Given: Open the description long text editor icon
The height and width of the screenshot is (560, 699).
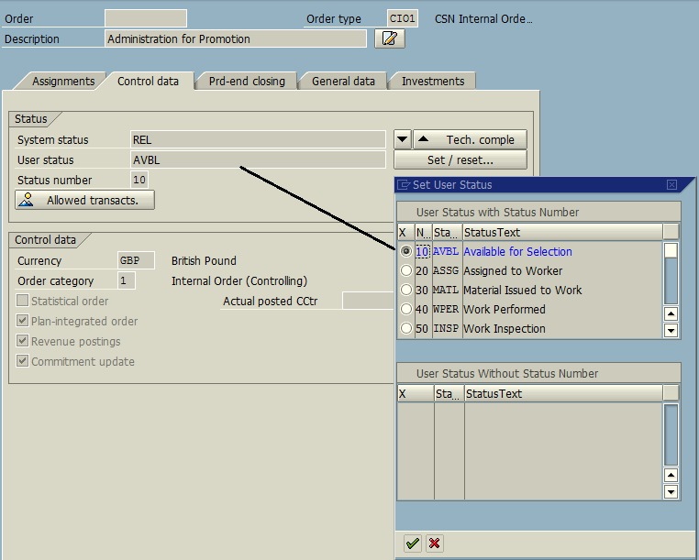Looking at the screenshot, I should pyautogui.click(x=390, y=38).
